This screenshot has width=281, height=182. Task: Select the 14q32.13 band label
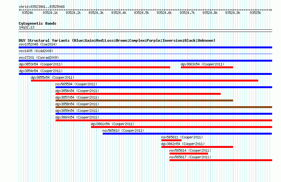click(x=27, y=27)
